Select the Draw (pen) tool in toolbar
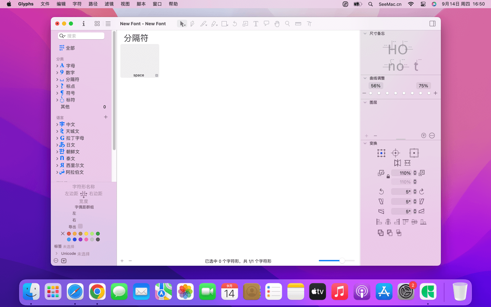 192,24
